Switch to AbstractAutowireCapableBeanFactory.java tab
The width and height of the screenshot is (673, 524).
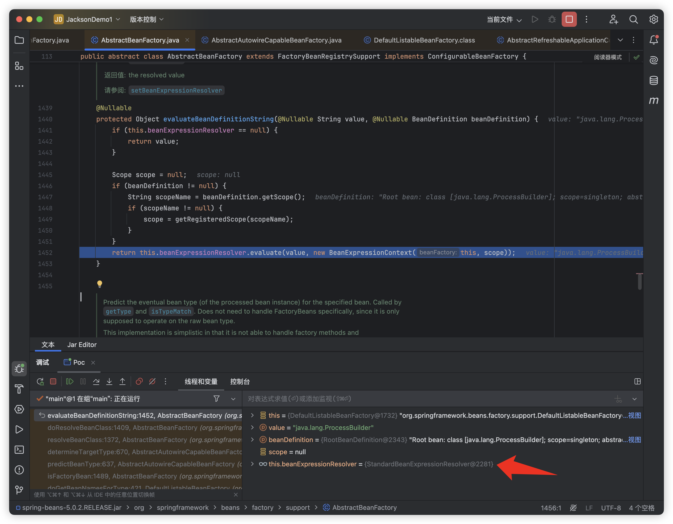pyautogui.click(x=271, y=40)
